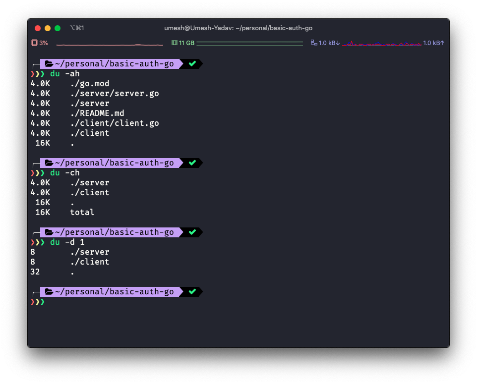Image resolution: width=477 pixels, height=384 pixels.
Task: Click the CPU usage sparkline graph
Action: tap(109, 44)
